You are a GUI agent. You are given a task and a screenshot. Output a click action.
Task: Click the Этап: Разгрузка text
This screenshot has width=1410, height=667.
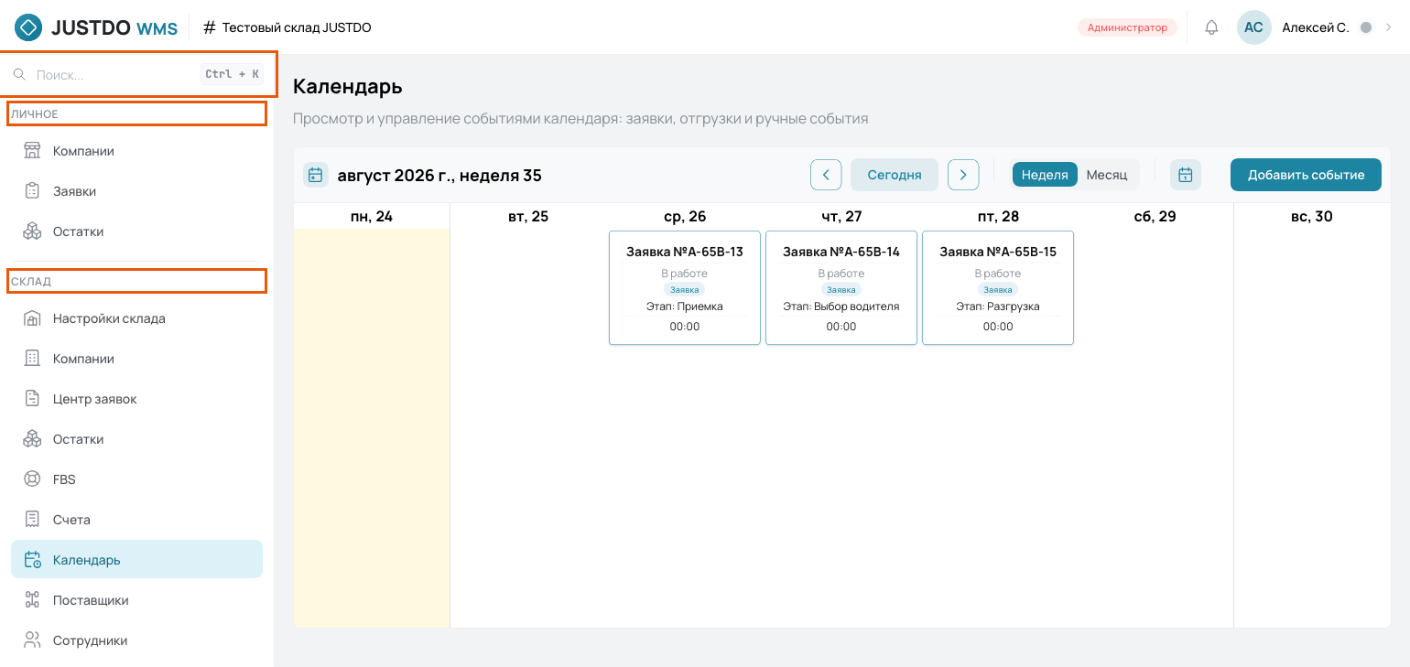[998, 307]
